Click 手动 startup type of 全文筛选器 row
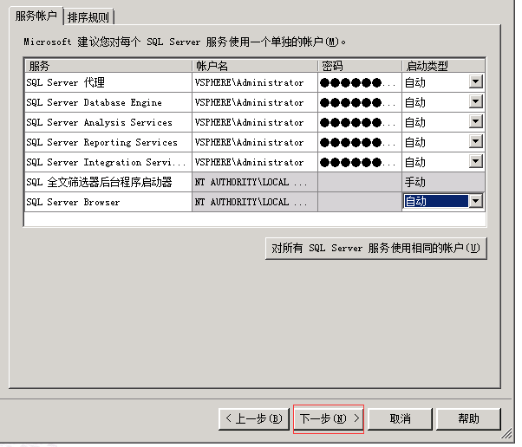This screenshot has height=447, width=522. (x=443, y=182)
